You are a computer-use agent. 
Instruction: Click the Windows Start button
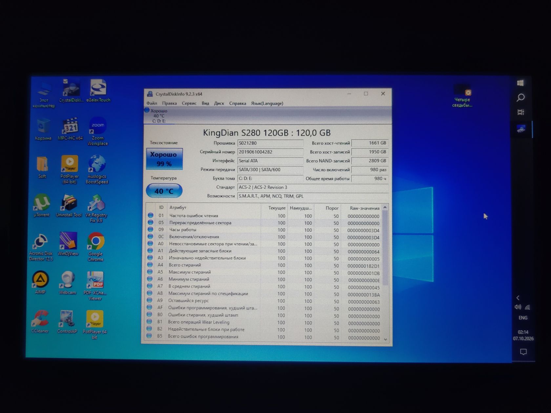[x=520, y=83]
